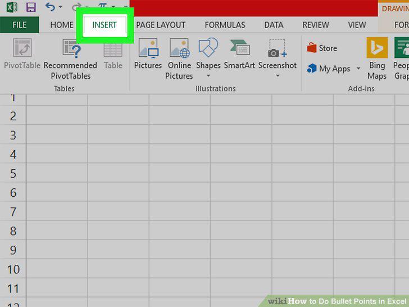
Task: Insert Online Pictures
Action: [179, 59]
